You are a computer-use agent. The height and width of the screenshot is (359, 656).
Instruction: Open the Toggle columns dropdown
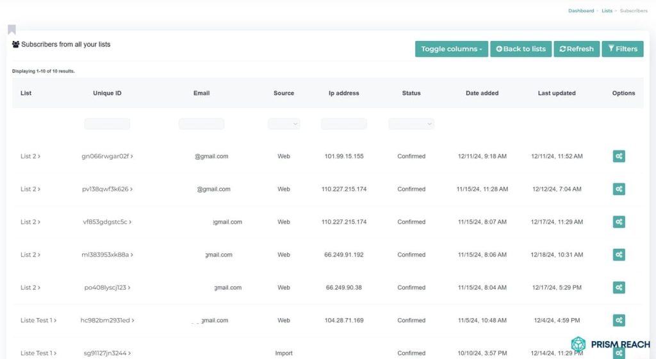click(451, 49)
